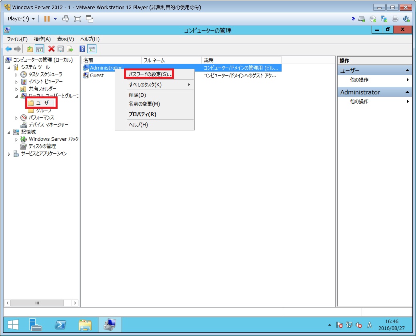The height and width of the screenshot is (336, 416).
Task: Click the network tray icon
Action: tap(349, 324)
